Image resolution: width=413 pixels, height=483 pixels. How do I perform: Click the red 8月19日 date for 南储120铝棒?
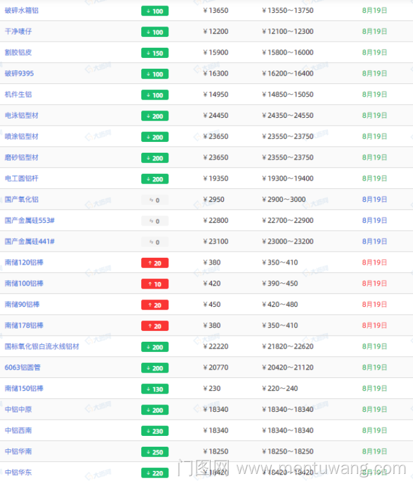click(x=374, y=263)
